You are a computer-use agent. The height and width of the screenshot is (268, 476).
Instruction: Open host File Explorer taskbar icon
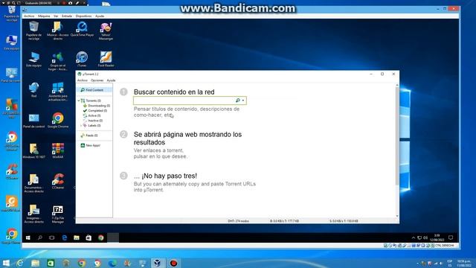click(35, 263)
